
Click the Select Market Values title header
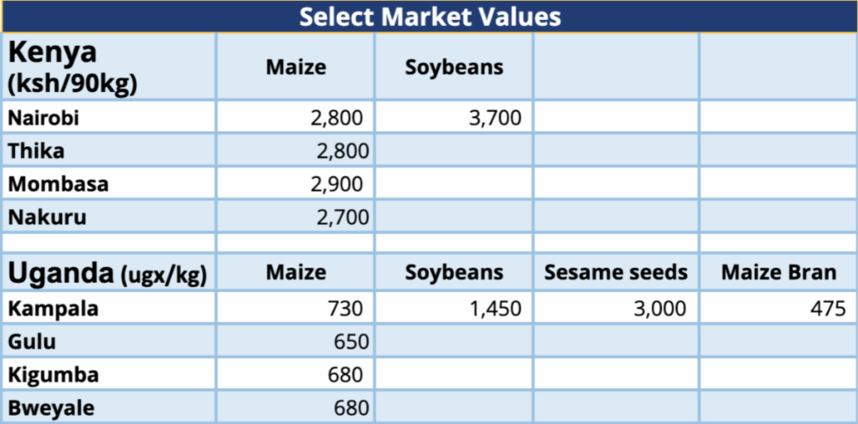pos(430,17)
